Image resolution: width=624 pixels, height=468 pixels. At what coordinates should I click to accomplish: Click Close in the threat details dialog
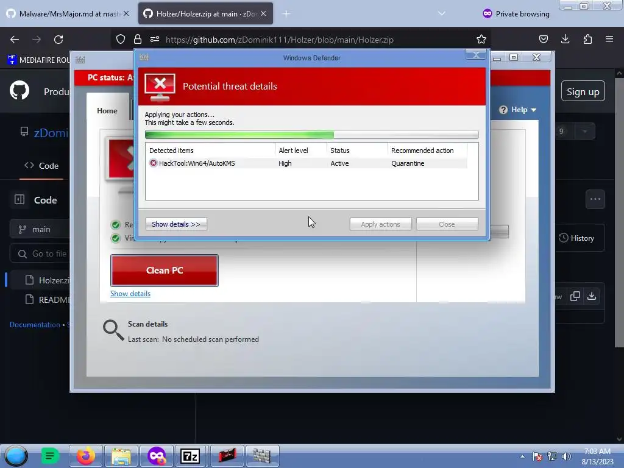(447, 224)
